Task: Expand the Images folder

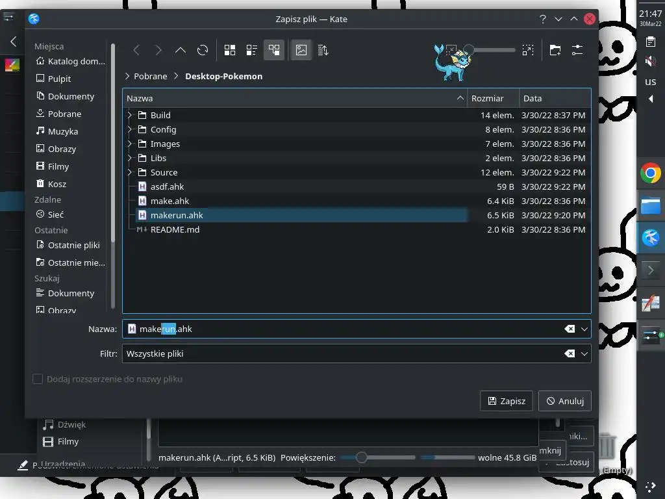Action: [x=130, y=144]
